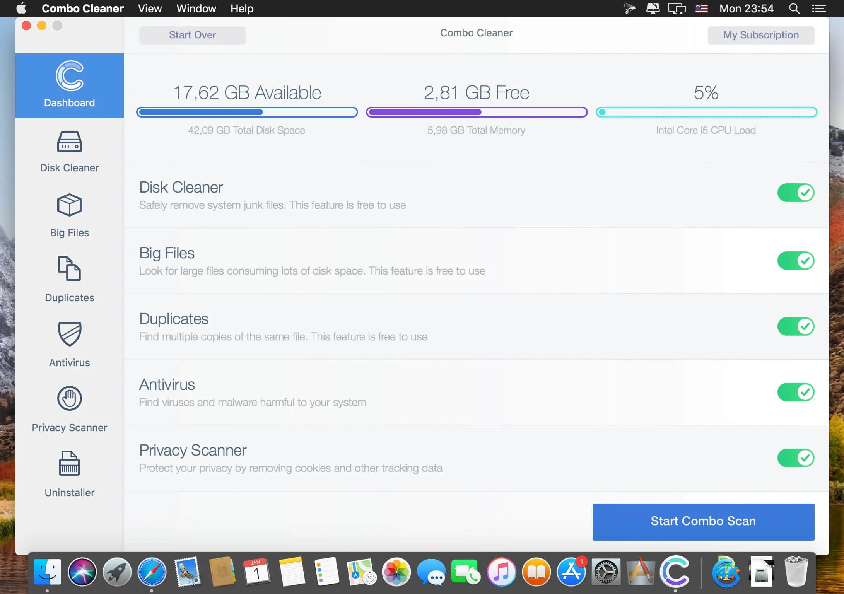Toggle the Privacy Scanner feature on/off
844x594 pixels.
(x=796, y=458)
